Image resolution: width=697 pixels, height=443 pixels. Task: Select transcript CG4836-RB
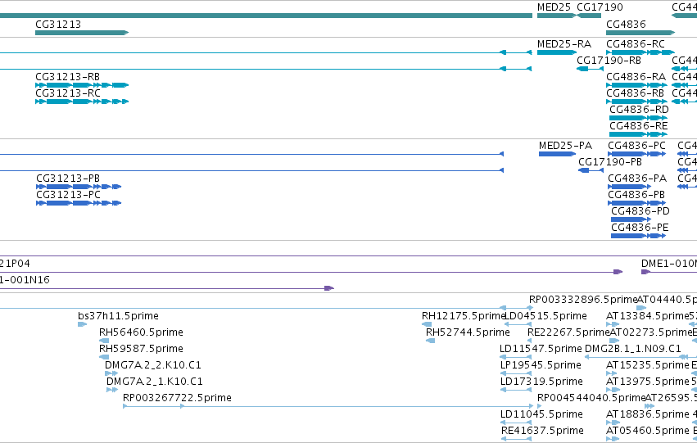click(x=636, y=102)
